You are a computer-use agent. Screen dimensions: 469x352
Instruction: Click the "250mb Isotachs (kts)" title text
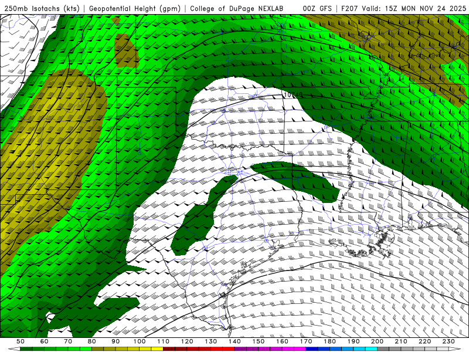[x=42, y=8]
